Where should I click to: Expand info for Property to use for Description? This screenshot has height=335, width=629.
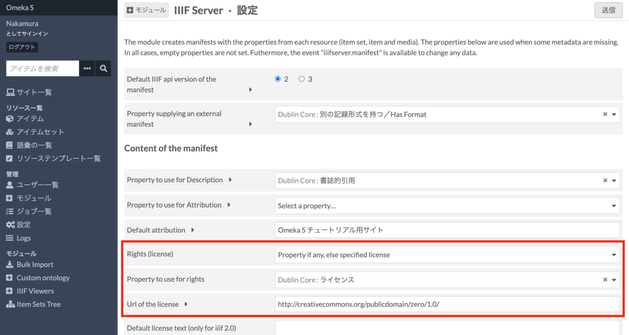click(x=230, y=180)
